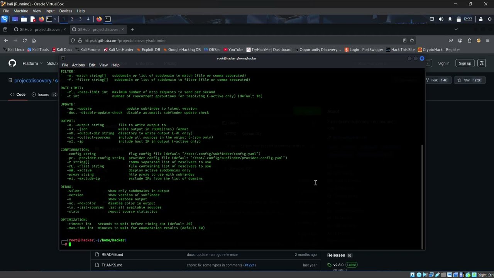Open VirtualBox Devices menu

66,11
